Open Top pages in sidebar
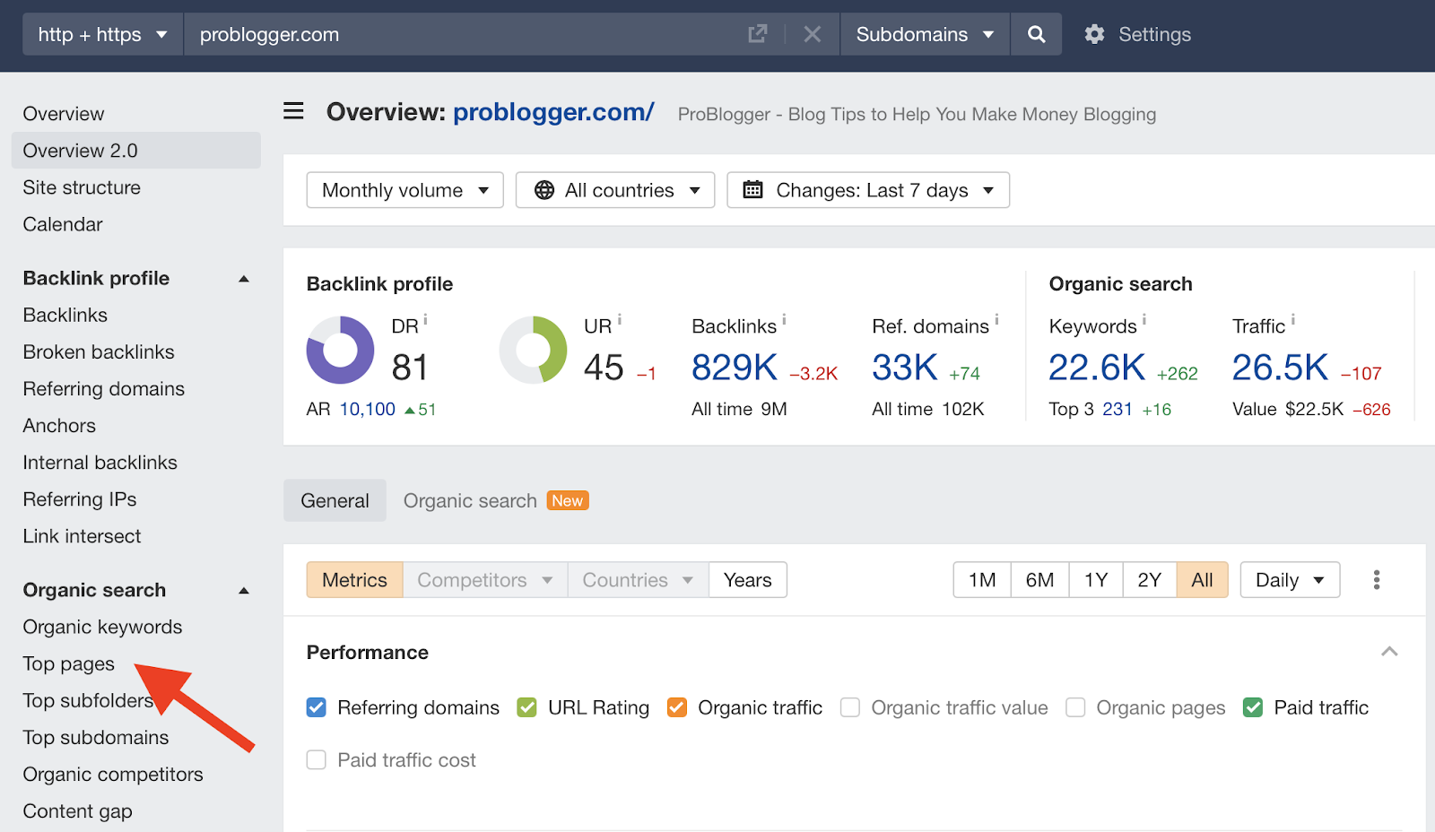Screen dimensions: 1435x832 [x=69, y=664]
